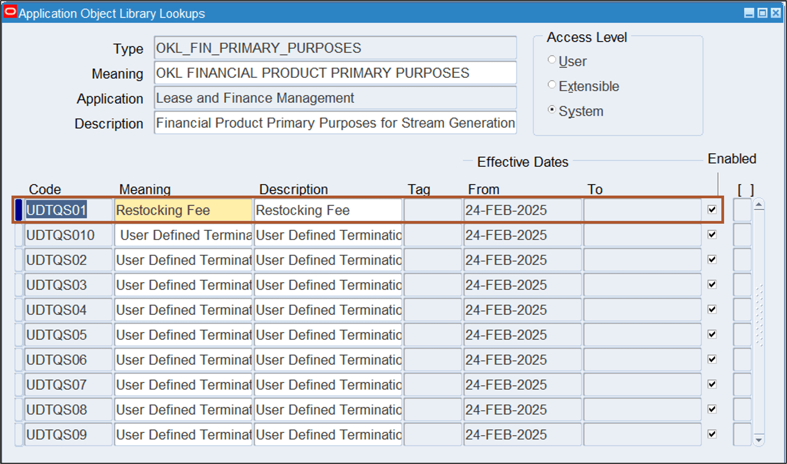Toggle the Enabled checkbox for UDTQS05

pyautogui.click(x=713, y=334)
